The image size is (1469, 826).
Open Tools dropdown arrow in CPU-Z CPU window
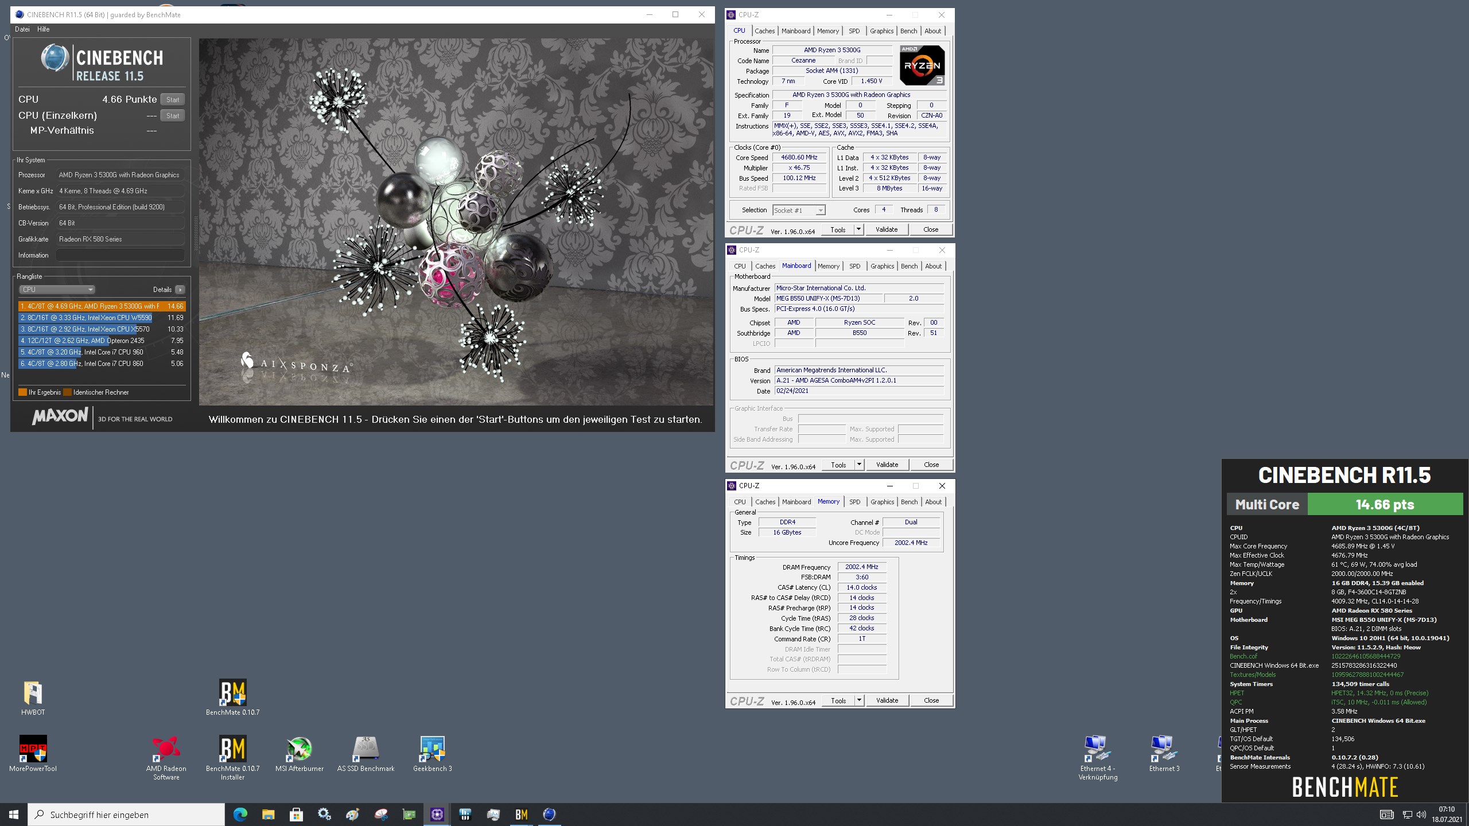point(858,229)
